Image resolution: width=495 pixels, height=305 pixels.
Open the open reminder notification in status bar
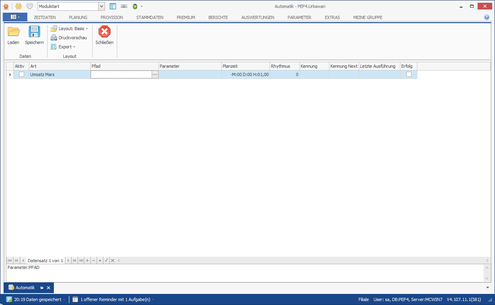[115, 299]
